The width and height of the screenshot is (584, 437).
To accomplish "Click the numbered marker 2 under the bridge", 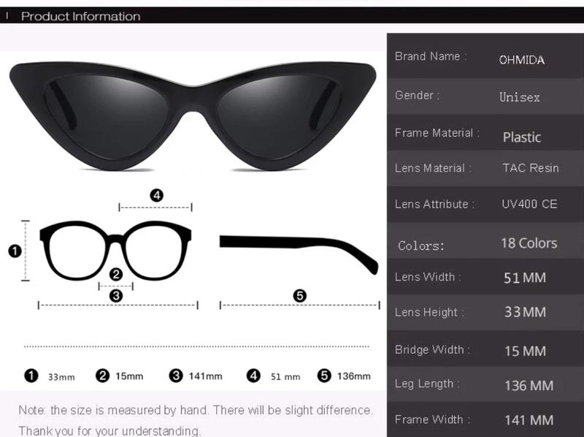I will pos(116,275).
